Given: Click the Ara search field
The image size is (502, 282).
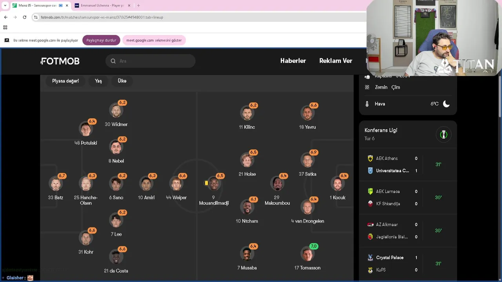Looking at the screenshot, I should [150, 61].
